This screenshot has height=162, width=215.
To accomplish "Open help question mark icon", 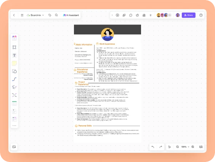I will [201, 15].
